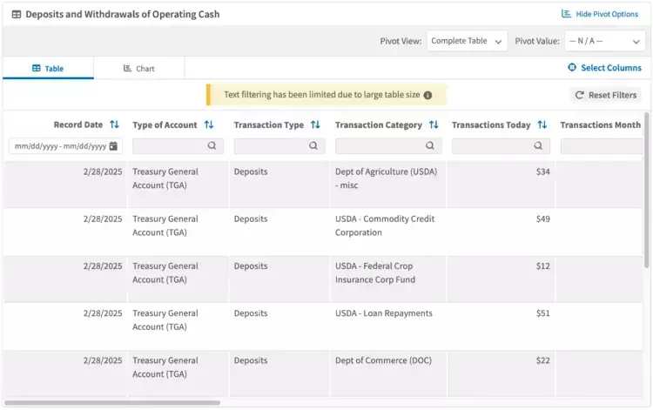Switch to the Chart tab
653x410 pixels.
(x=139, y=68)
